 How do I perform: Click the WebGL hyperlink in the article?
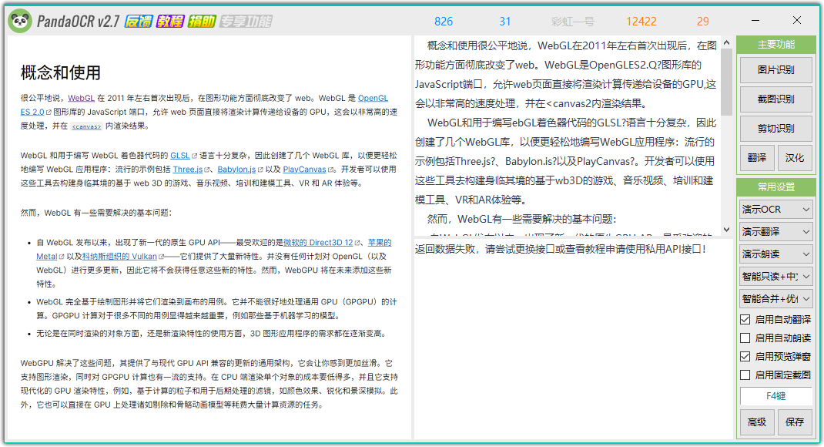click(81, 97)
